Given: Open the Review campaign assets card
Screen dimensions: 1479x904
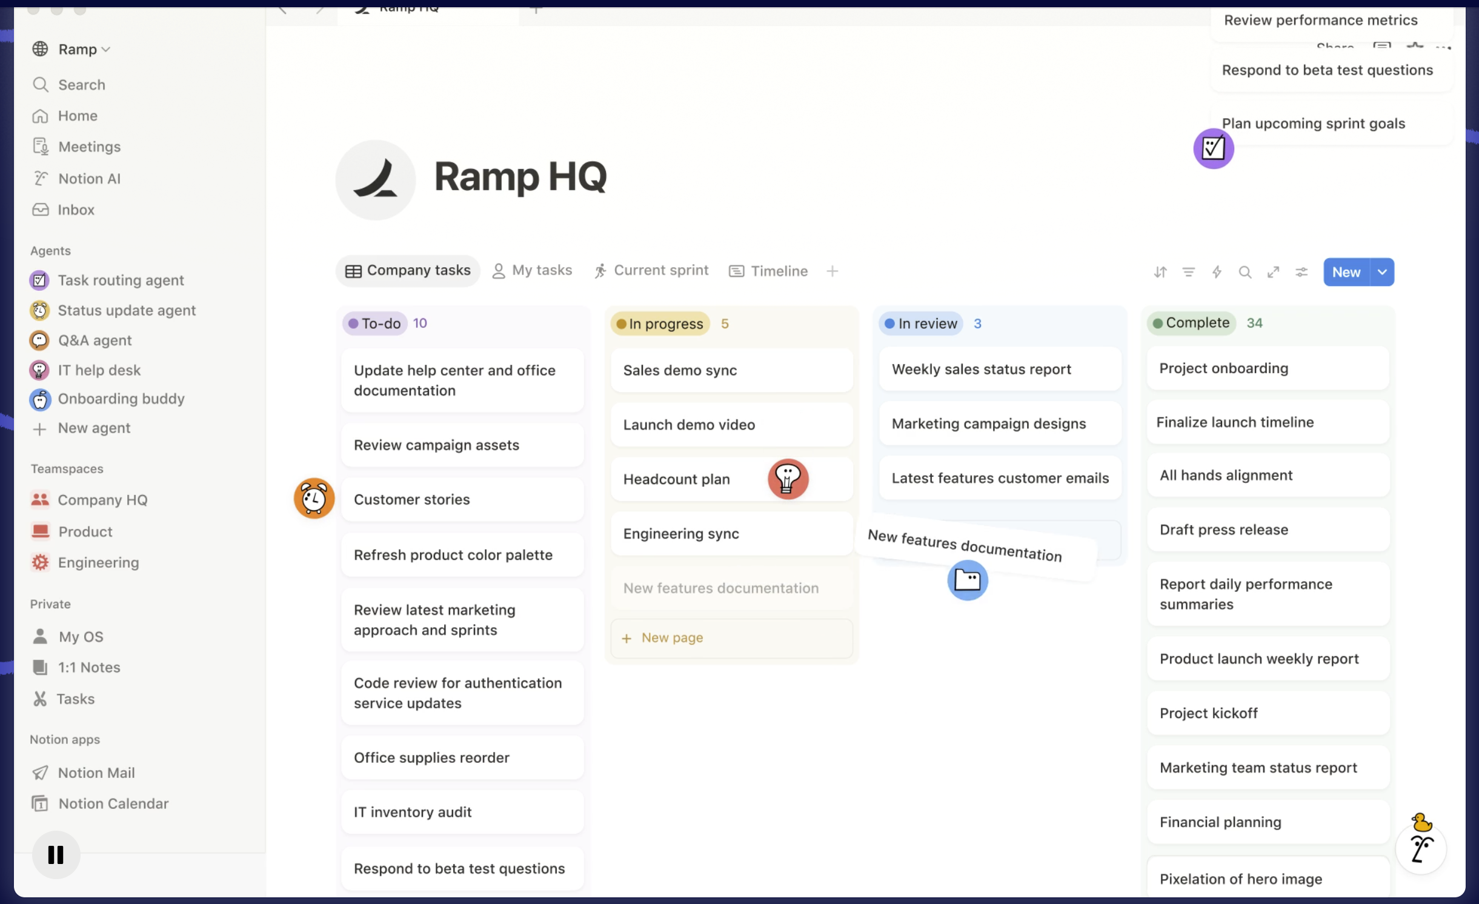Looking at the screenshot, I should pyautogui.click(x=463, y=445).
